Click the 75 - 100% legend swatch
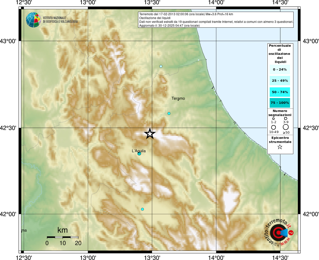The height and width of the screenshot is (260, 319). (280, 103)
